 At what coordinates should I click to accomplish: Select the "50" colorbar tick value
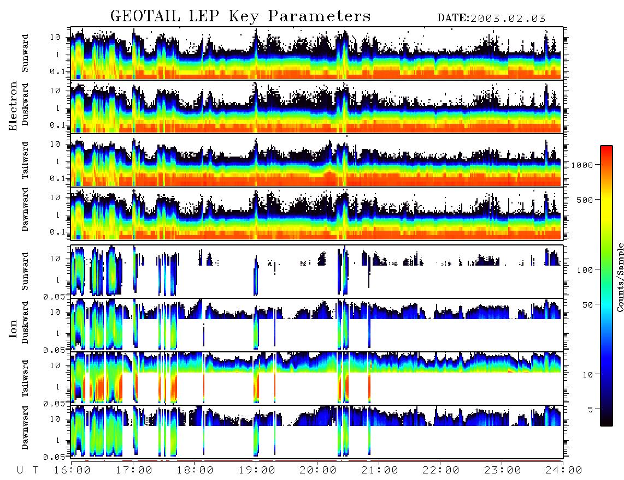tap(587, 305)
